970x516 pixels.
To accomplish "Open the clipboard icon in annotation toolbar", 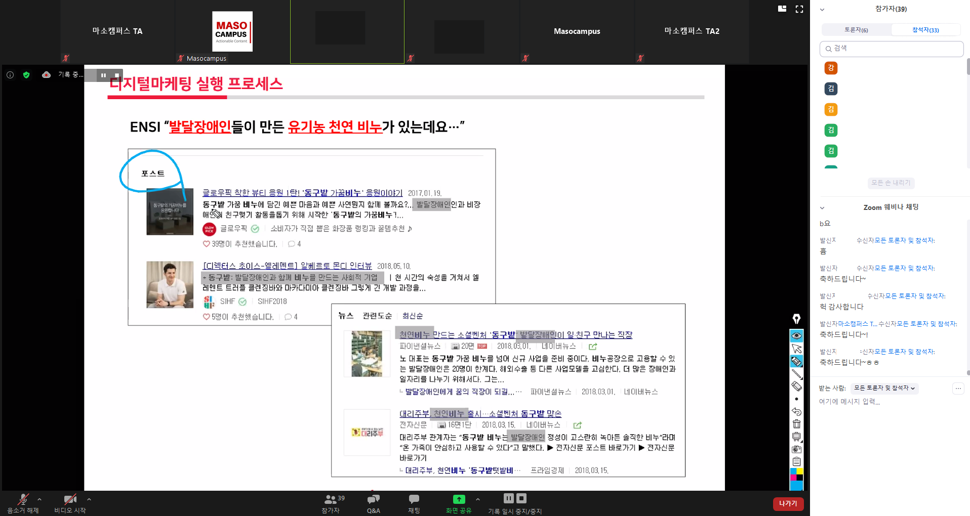I will [796, 461].
